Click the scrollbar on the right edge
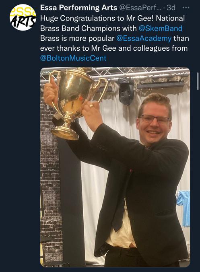200x272 pixels. point(198,81)
